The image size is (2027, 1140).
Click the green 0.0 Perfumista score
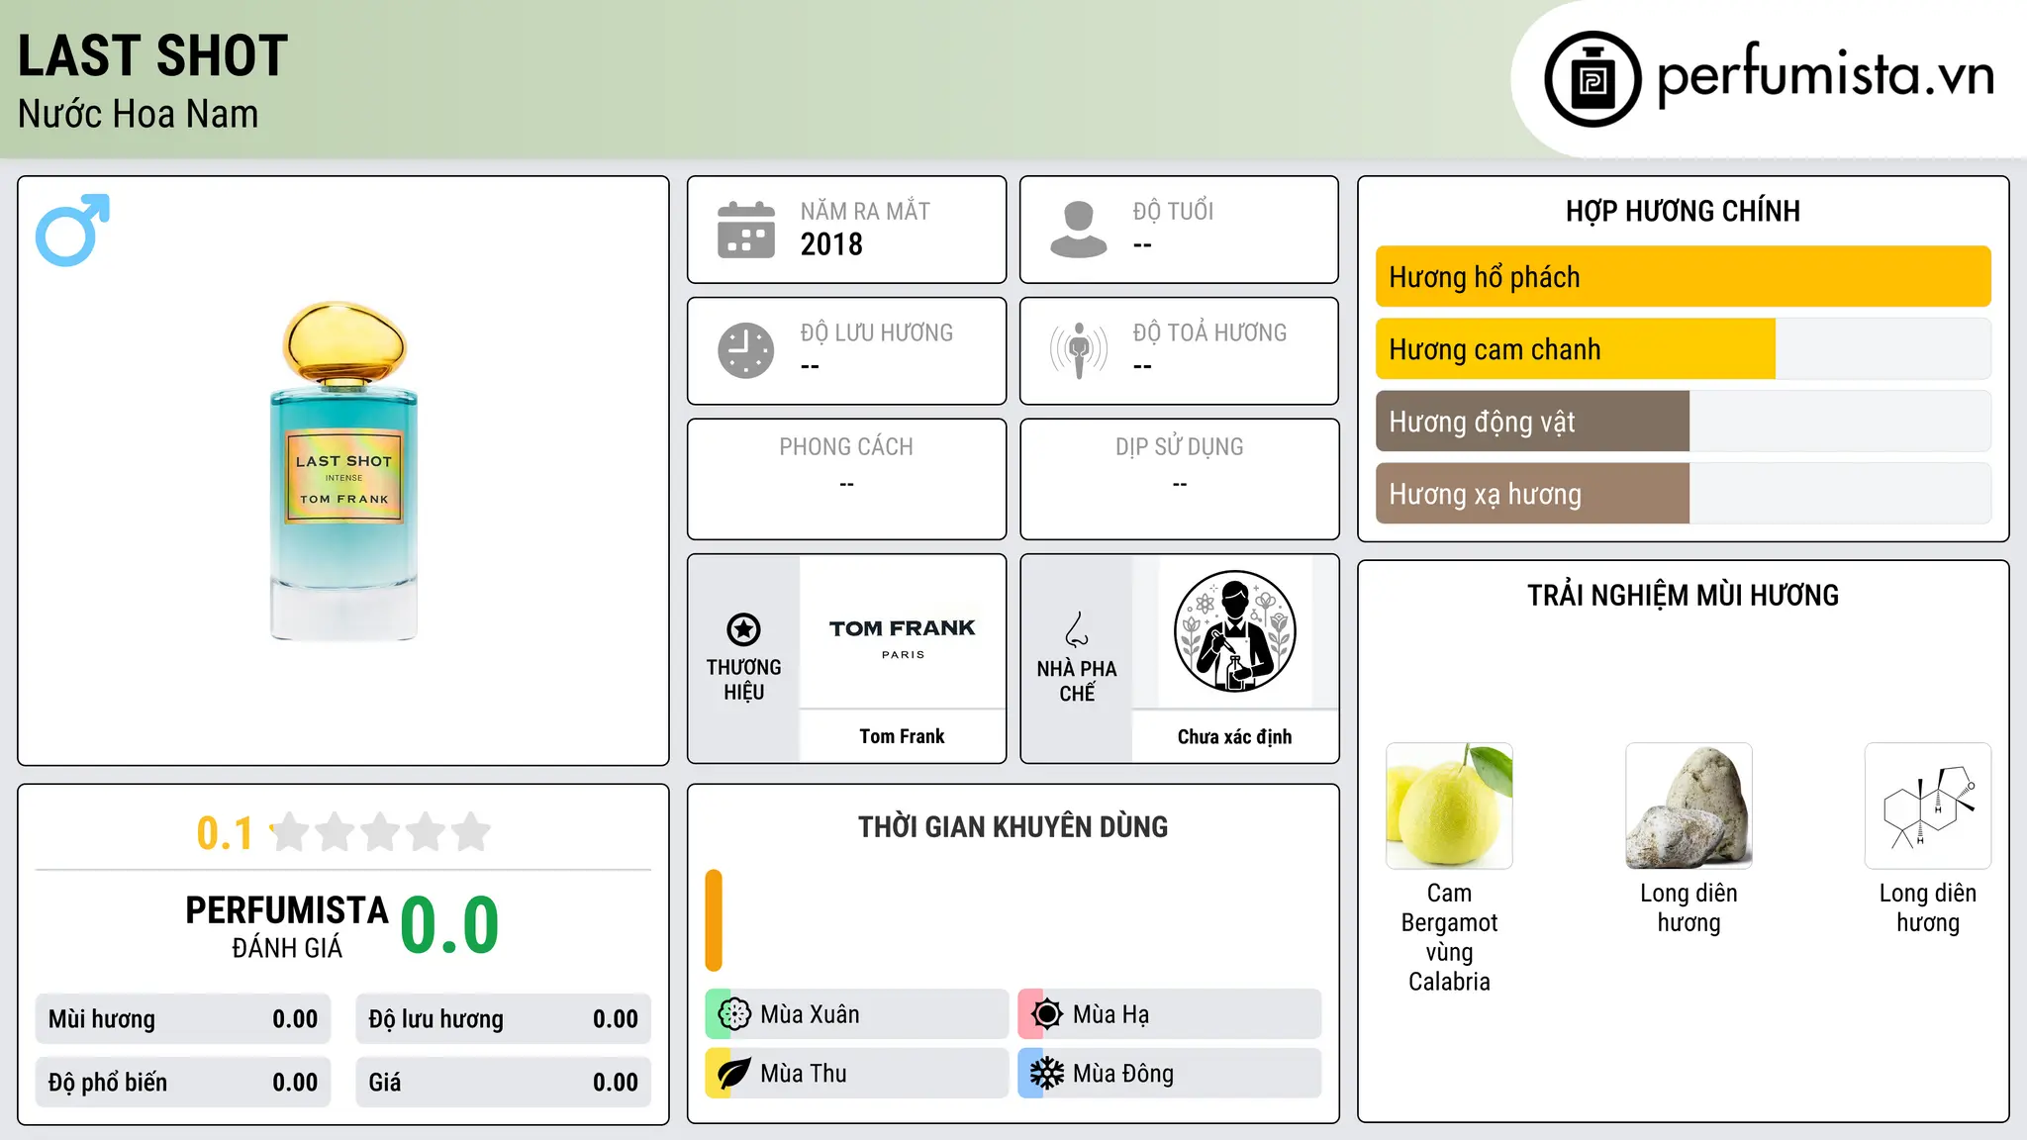(x=449, y=925)
